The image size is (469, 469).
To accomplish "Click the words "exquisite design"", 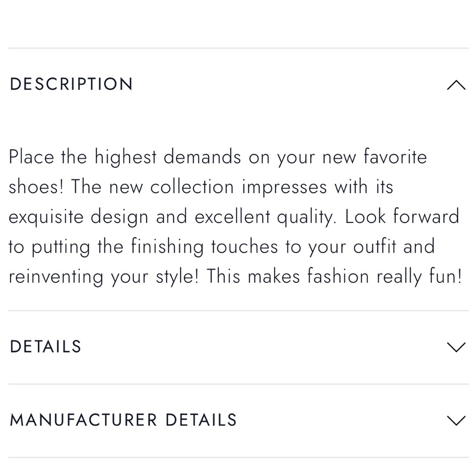I will pos(78,217).
